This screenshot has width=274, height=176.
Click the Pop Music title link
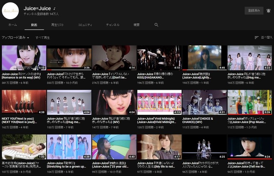coord(247,120)
